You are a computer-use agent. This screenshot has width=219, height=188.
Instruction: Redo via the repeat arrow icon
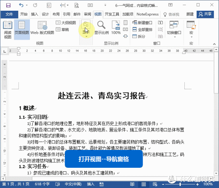point(35,5)
